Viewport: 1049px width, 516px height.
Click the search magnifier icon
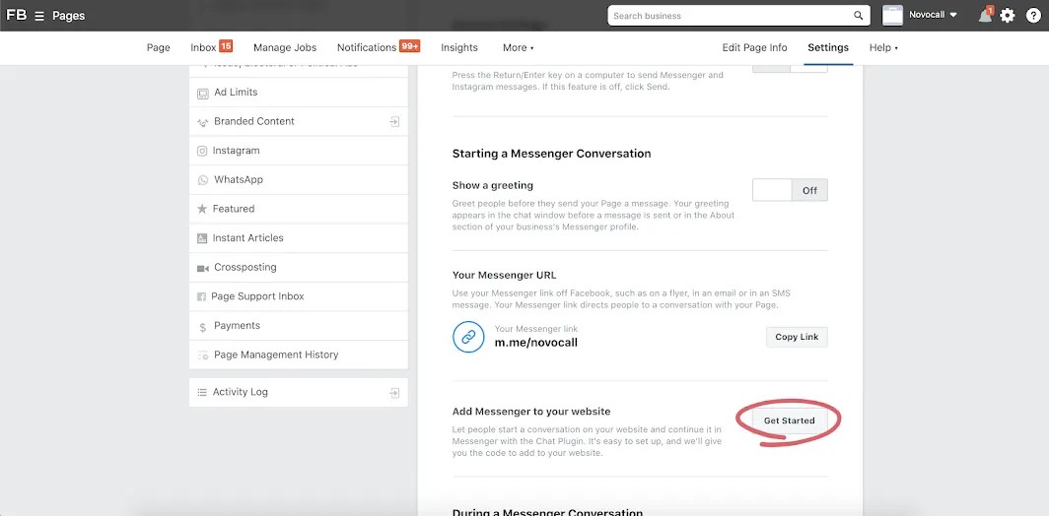pyautogui.click(x=859, y=16)
